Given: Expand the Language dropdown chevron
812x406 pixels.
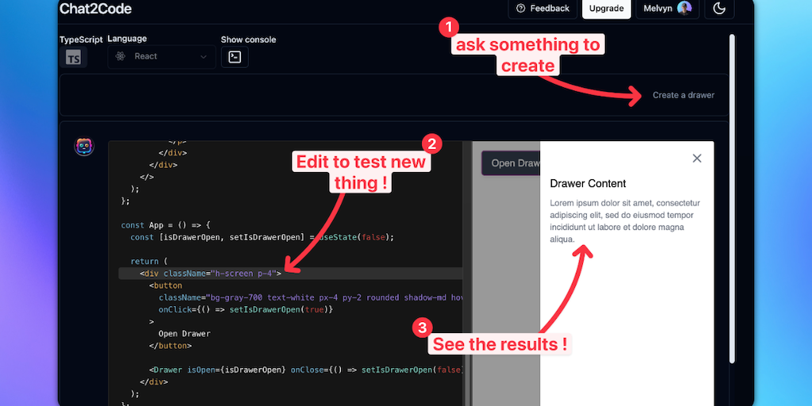Looking at the screenshot, I should coord(204,57).
